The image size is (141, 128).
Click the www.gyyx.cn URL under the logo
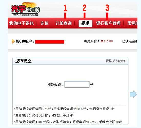pyautogui.click(x=25, y=15)
